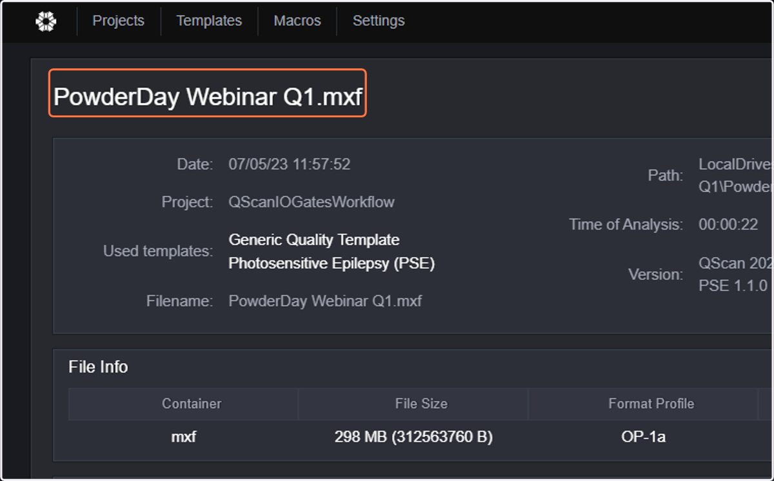
Task: Click the Date label
Action: [195, 164]
